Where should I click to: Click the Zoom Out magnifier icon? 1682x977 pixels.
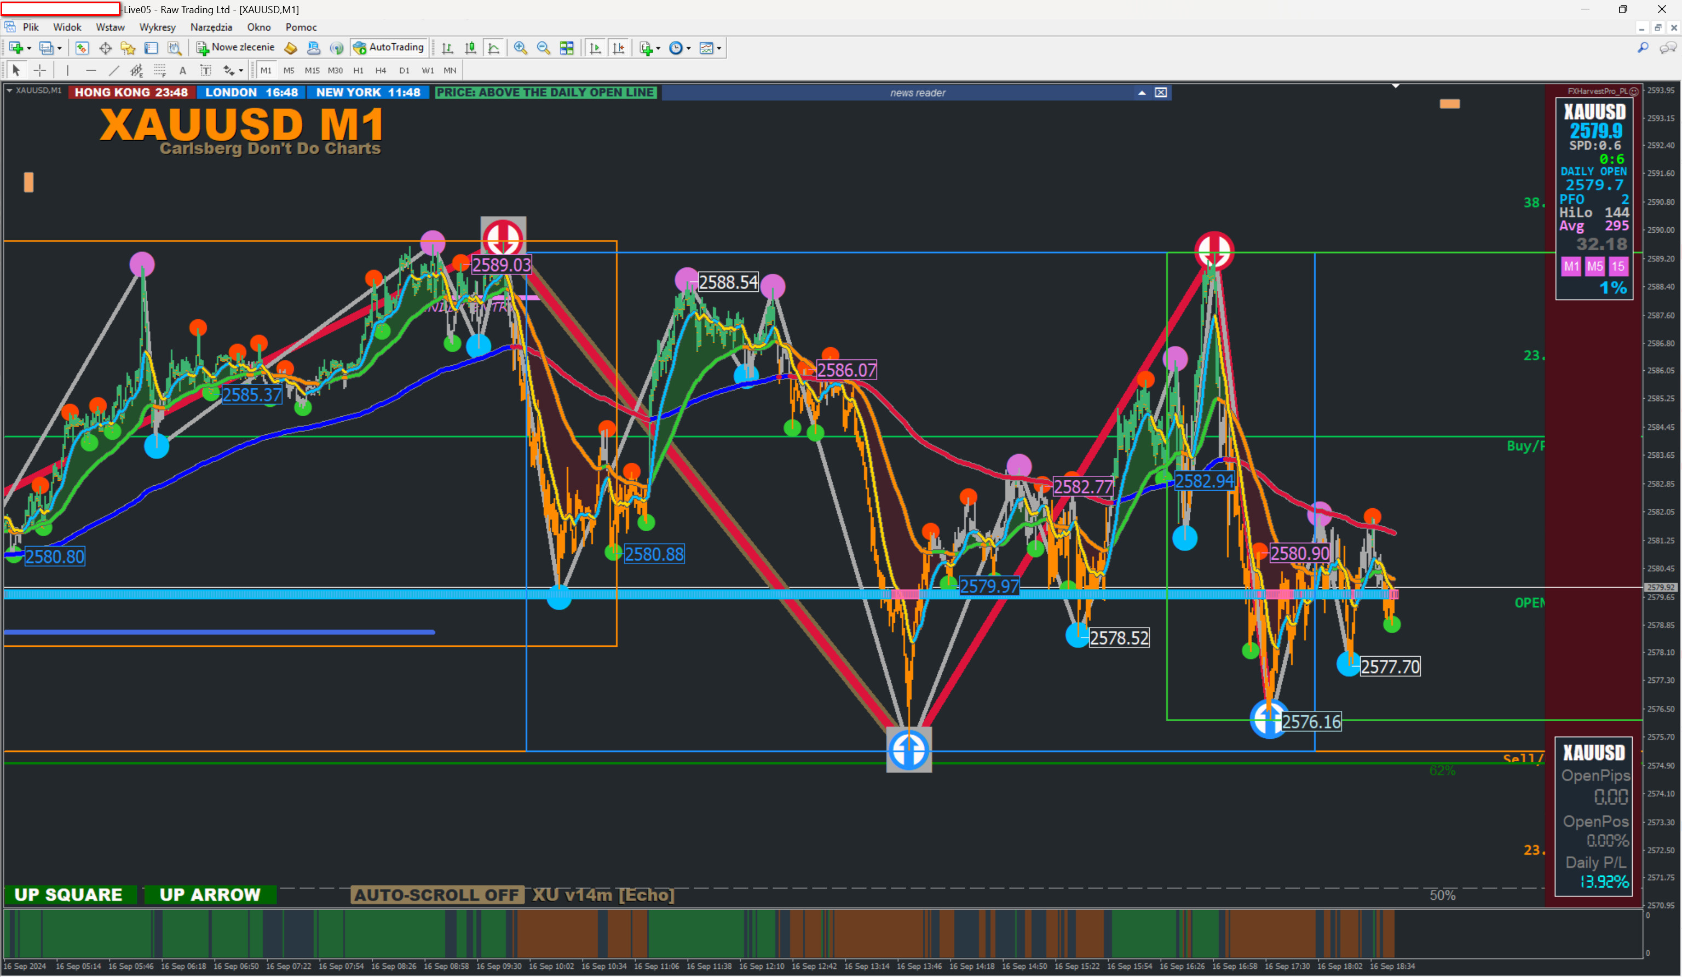pos(543,48)
